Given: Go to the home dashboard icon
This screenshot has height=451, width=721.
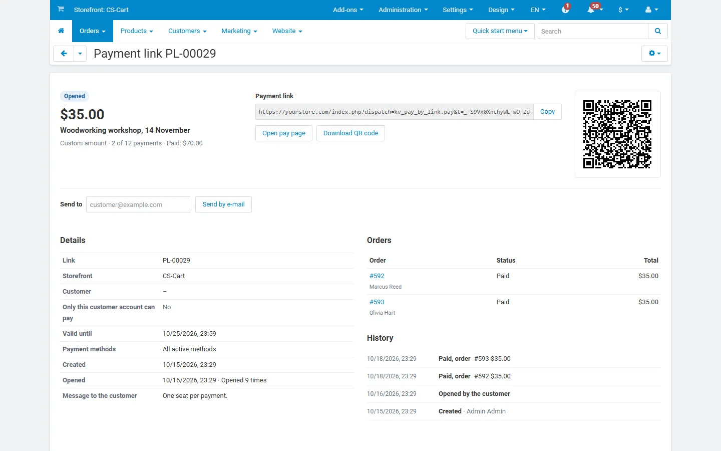Looking at the screenshot, I should pos(61,31).
